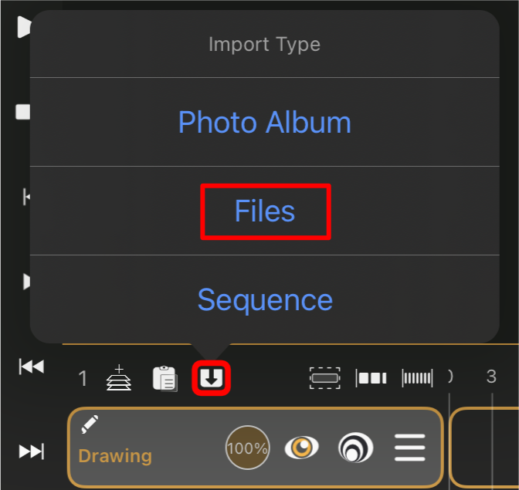Choose Sequence import option
Viewport: 519px width, 490px height.
[264, 299]
